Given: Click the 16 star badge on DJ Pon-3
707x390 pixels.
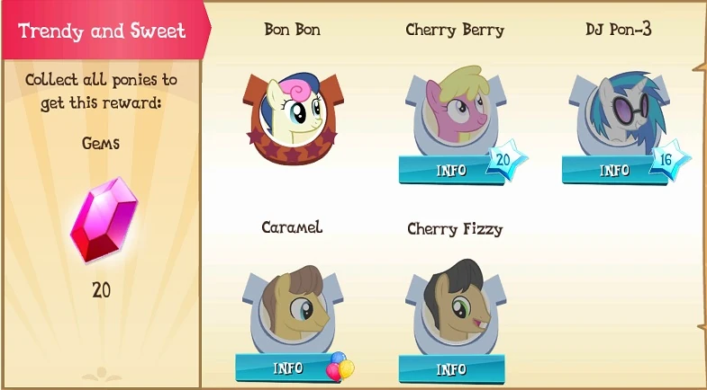Looking at the screenshot, I should point(669,160).
